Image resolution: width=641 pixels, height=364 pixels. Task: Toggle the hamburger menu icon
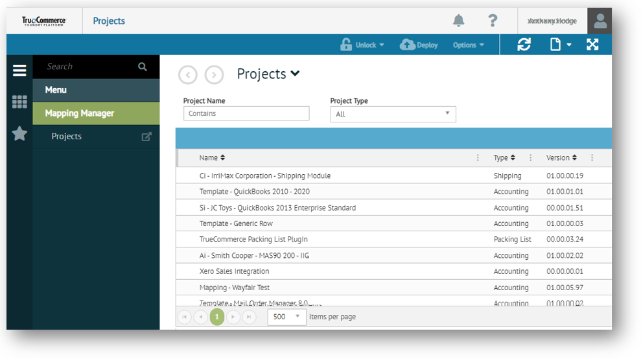coord(19,71)
